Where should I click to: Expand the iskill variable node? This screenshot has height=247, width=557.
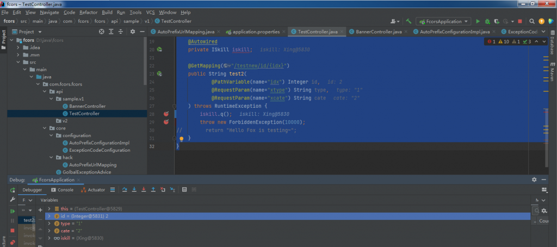[x=49, y=238]
